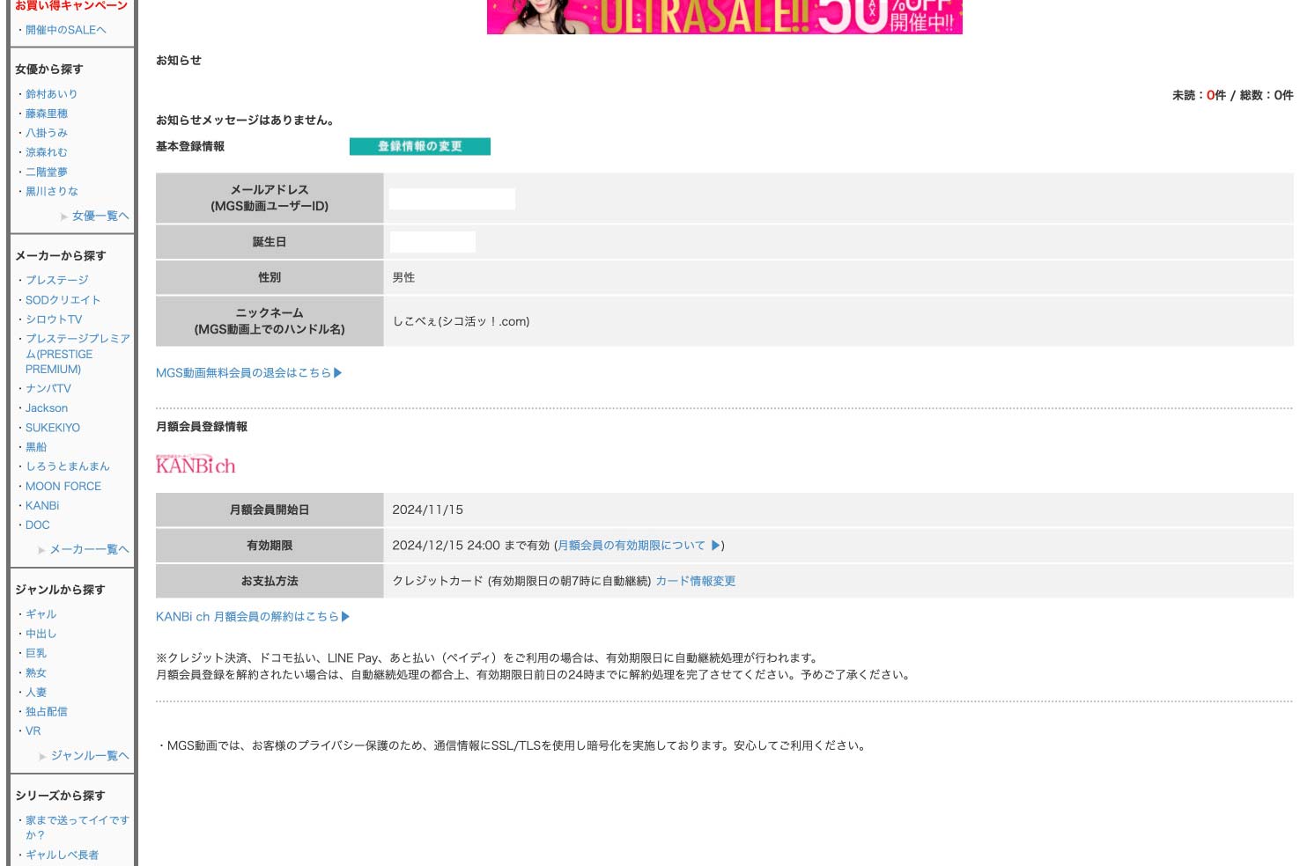Click the お支払方法 row label

click(270, 581)
